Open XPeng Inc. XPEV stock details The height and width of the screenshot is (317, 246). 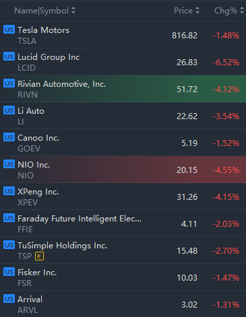123,197
